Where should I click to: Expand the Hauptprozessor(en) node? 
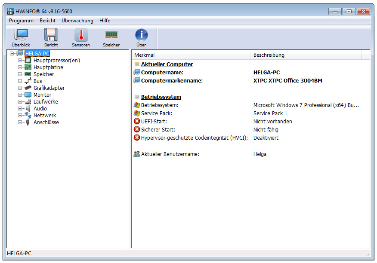pos(20,61)
